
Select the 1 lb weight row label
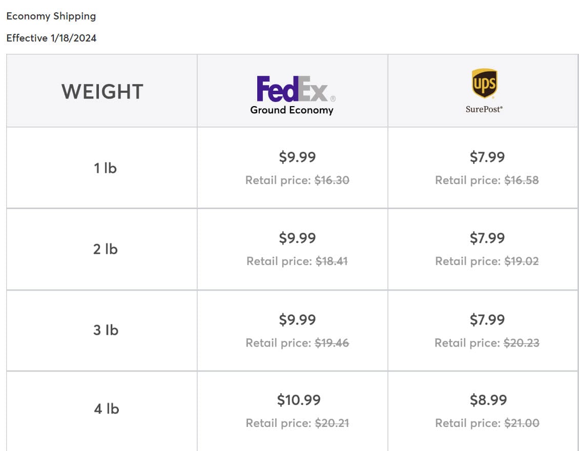click(105, 168)
